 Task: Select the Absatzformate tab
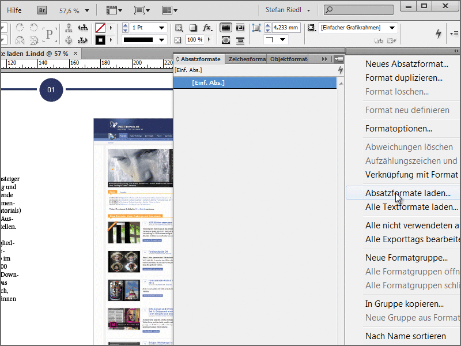click(x=199, y=59)
